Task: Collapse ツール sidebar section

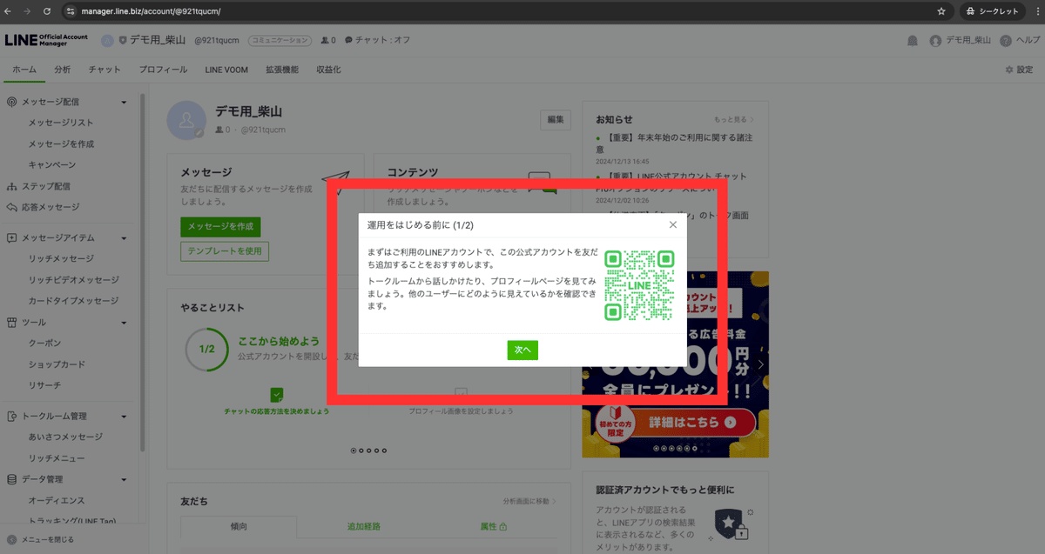Action: click(124, 323)
